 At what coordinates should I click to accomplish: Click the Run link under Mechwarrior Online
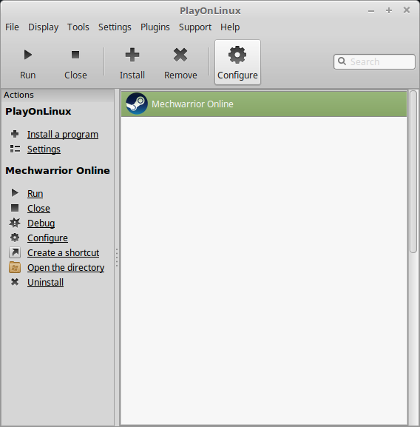point(35,193)
